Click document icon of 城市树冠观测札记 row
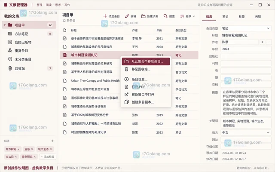 pos(65,55)
